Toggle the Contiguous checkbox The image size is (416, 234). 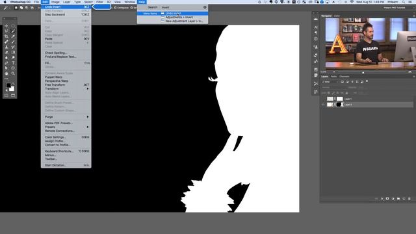[116, 8]
